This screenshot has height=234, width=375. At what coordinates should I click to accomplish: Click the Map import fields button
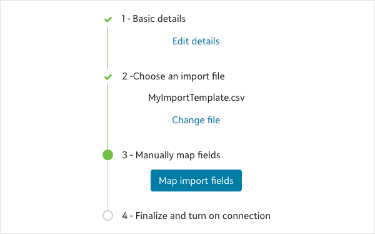[196, 181]
